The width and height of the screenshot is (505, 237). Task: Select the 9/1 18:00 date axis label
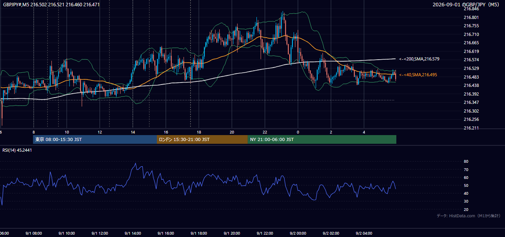(x=199, y=233)
